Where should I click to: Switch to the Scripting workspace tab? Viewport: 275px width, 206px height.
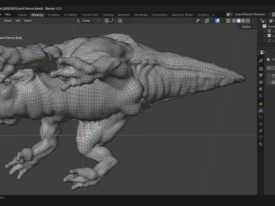point(203,15)
